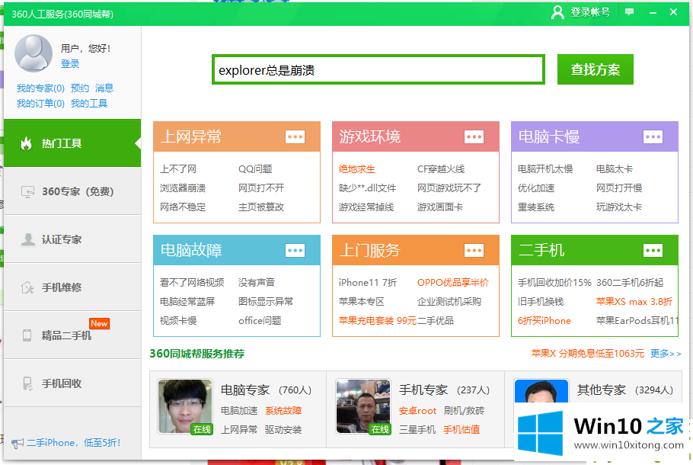Expand the 电脑故障 category more button
693x465 pixels.
[295, 251]
